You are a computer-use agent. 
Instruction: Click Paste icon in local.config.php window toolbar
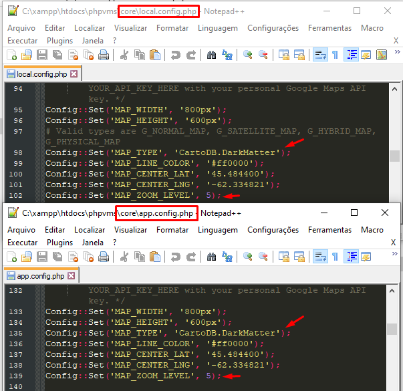155,55
